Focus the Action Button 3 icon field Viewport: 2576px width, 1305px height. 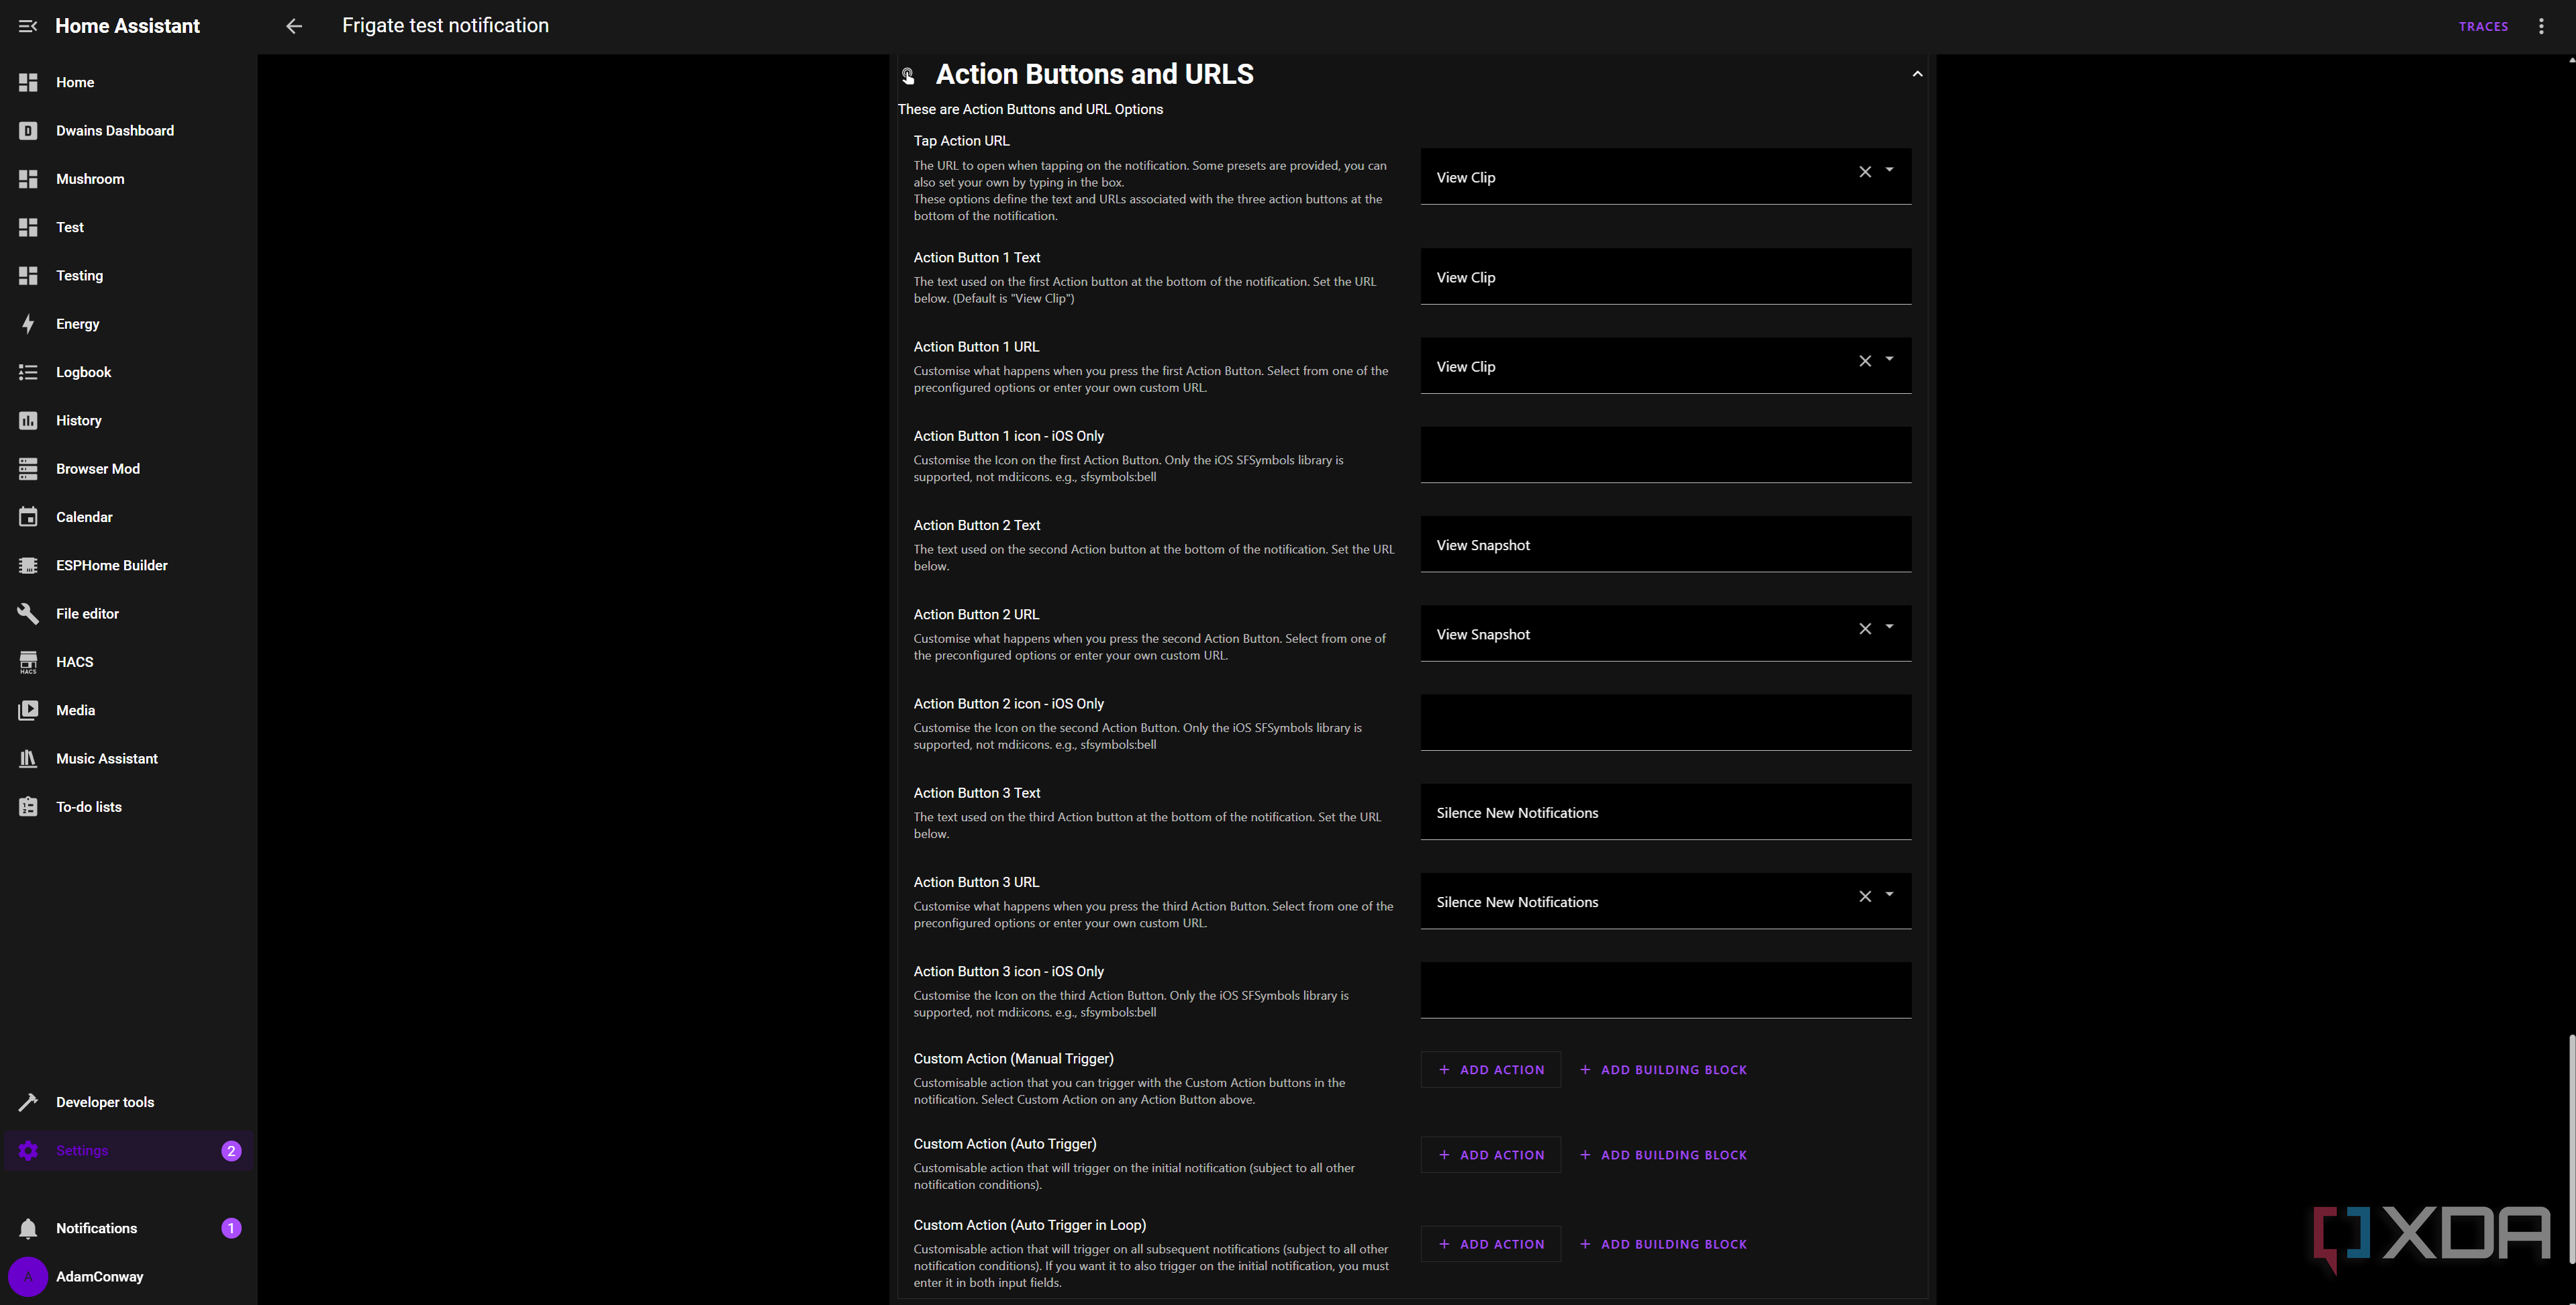[x=1666, y=991]
